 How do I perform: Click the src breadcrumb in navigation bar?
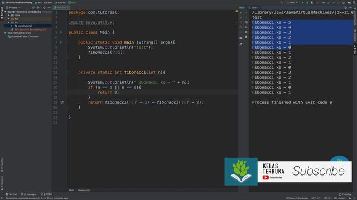coord(38,2)
